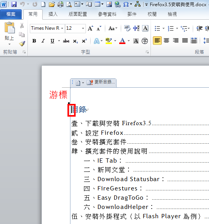209x224 pixels.
Task: Set center alignment
Action: pos(166,41)
